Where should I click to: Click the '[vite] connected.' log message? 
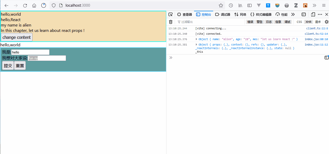[x=208, y=34]
